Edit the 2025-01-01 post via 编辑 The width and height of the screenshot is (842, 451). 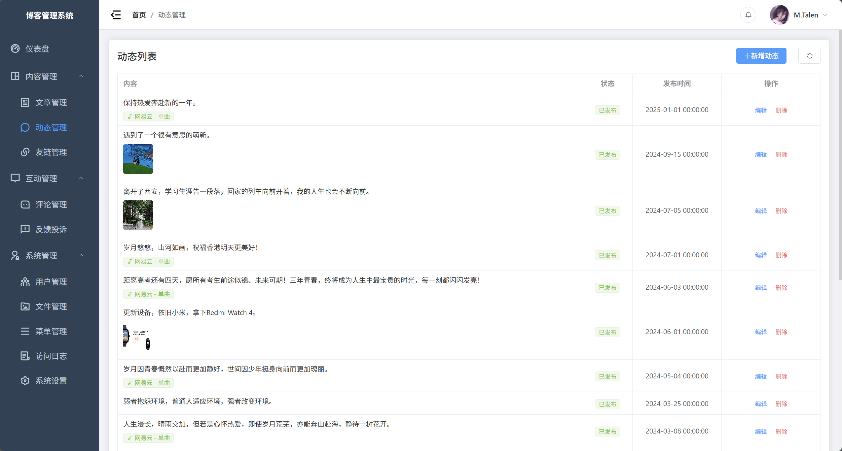(761, 110)
